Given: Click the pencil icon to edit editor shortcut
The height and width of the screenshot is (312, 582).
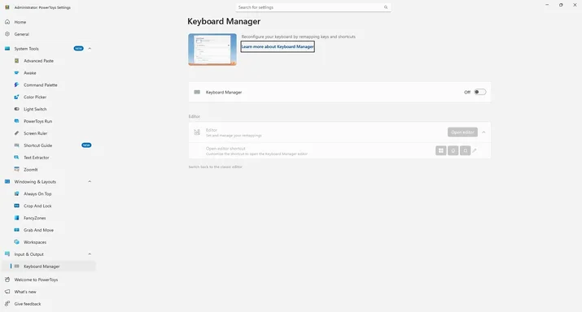Looking at the screenshot, I should coord(475,150).
